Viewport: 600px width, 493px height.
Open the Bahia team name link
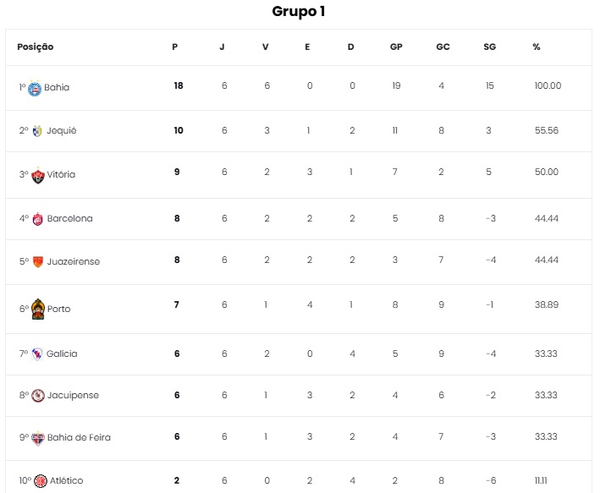[x=57, y=87]
